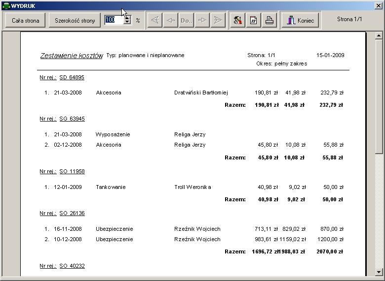Click 'Strona: 1/1' in report header
Image resolution: width=385 pixels, height=281 pixels.
click(x=261, y=55)
